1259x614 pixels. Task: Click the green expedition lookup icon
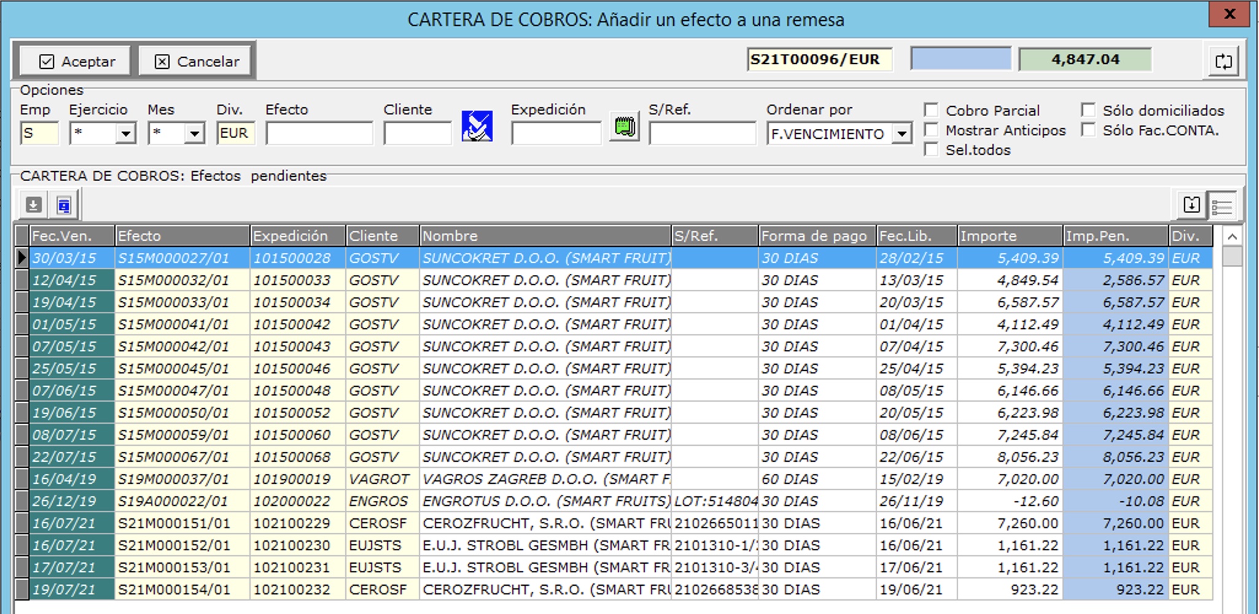pyautogui.click(x=624, y=126)
